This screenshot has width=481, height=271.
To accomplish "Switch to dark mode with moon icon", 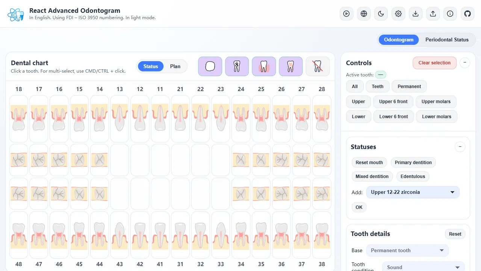I will pos(381,14).
